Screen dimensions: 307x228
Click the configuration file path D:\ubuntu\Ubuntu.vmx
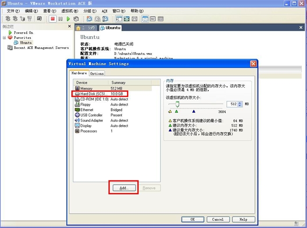(x=133, y=54)
